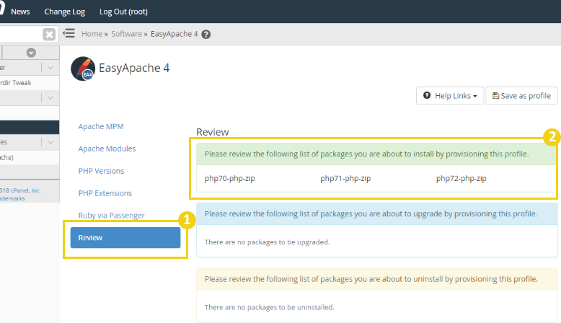Click the php71-php-zip package name

point(345,178)
